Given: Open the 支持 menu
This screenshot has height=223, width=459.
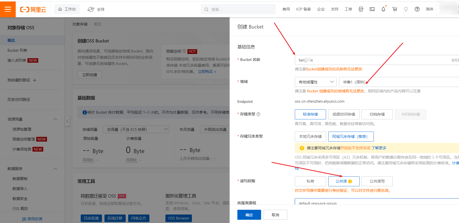Looking at the screenshot, I should 335,9.
